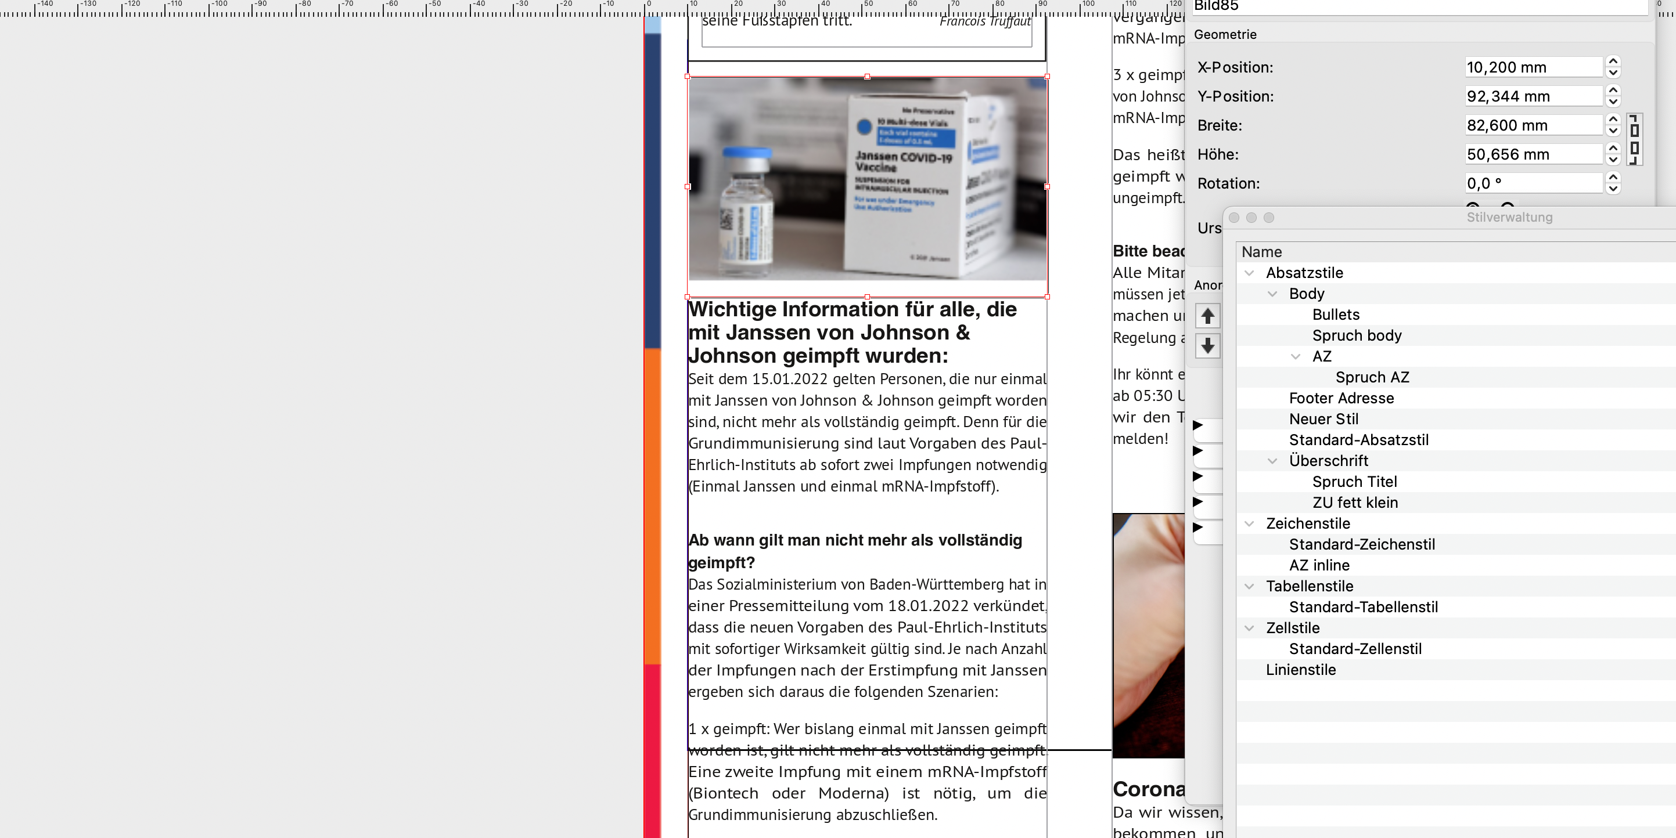Viewport: 1676px width, 838px height.
Task: Click the Name column header
Action: click(1261, 252)
